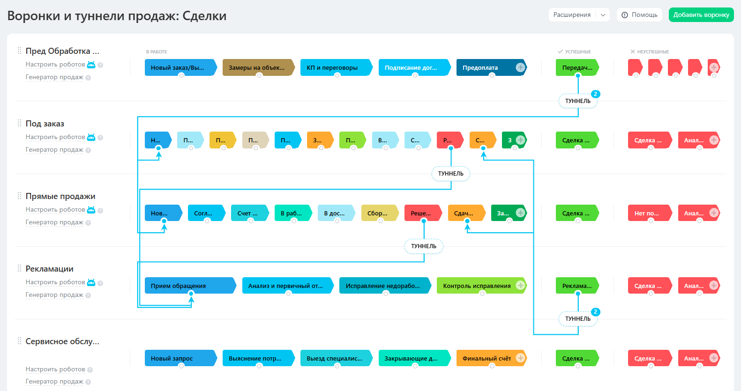Open Настроить роботов for Рекламации
741x391 pixels.
(55, 282)
